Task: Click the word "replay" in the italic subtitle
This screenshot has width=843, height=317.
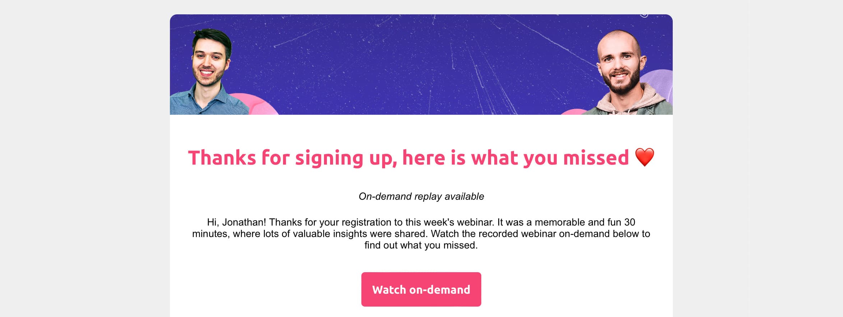Action: [x=428, y=197]
